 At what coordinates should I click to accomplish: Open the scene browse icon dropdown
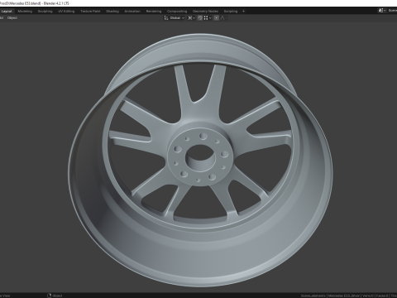tap(382, 11)
